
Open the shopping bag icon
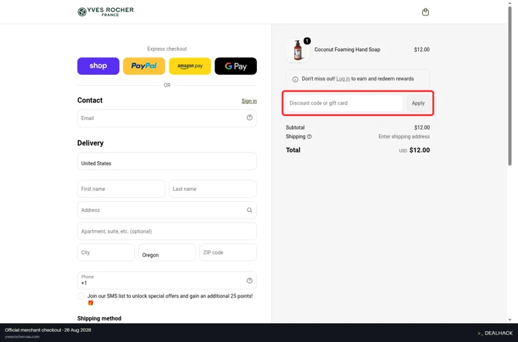pos(426,12)
